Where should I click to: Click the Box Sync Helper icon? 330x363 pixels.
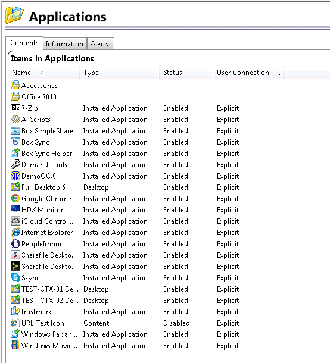pyautogui.click(x=15, y=153)
